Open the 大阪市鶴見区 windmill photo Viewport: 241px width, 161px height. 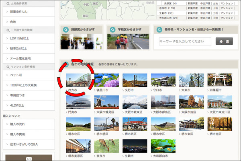pyautogui.click(x=106, y=103)
